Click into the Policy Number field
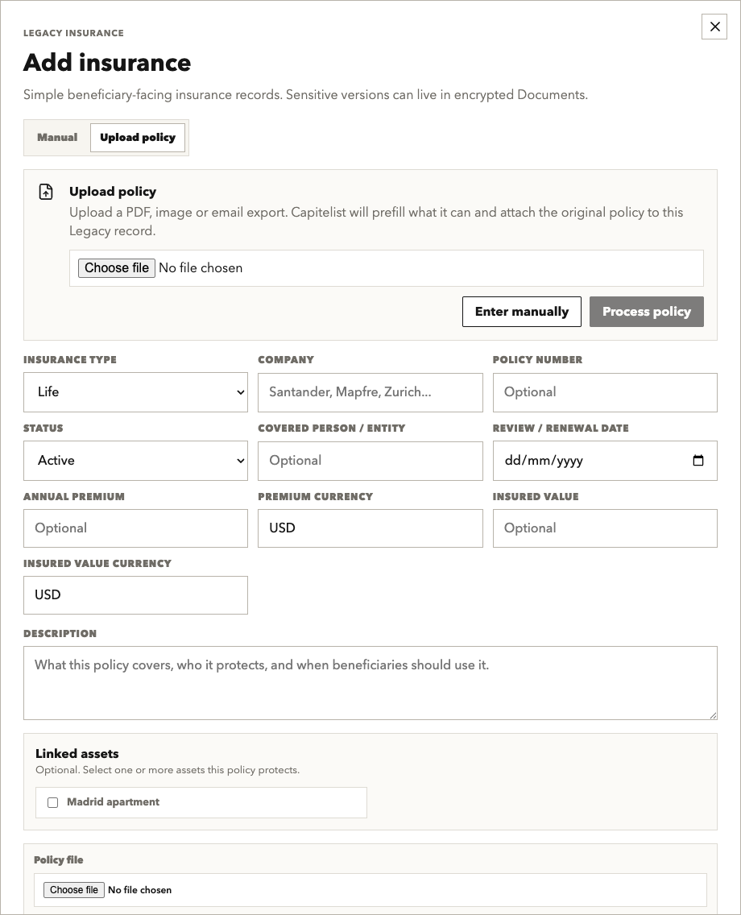 click(605, 392)
